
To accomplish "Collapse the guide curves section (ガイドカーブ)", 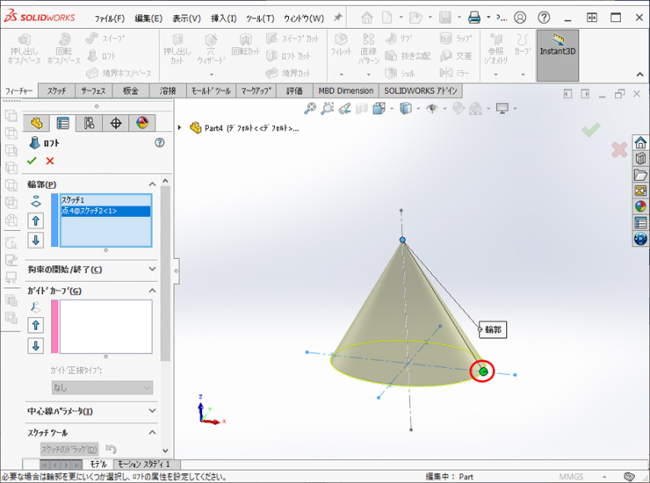I will pos(152,291).
